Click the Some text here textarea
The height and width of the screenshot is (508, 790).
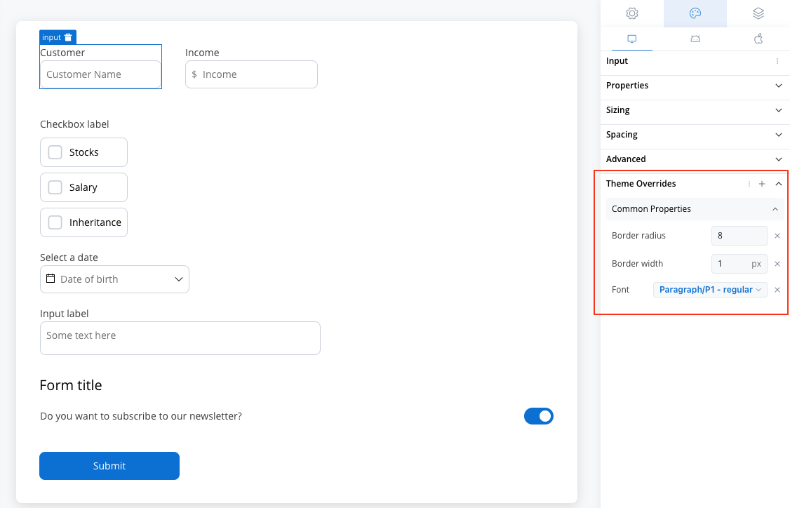pyautogui.click(x=180, y=338)
